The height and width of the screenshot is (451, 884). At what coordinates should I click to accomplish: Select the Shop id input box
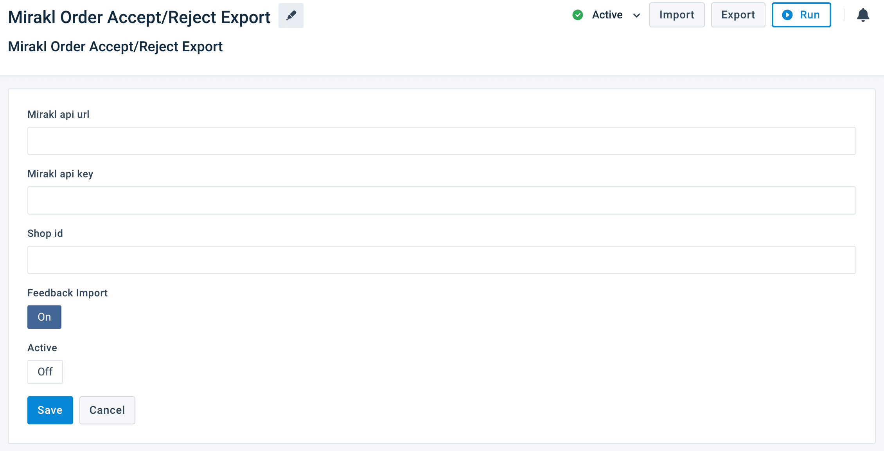441,260
